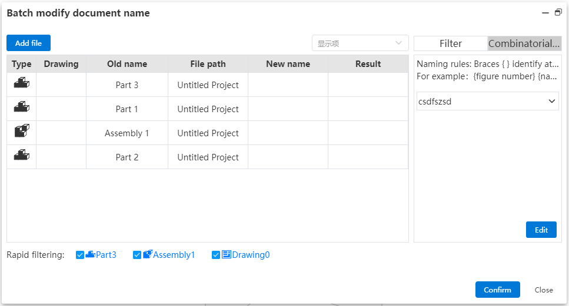
Task: Click the part icon in Part 3 row
Action: [21, 83]
